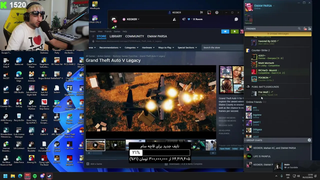Select second video thumbnail in media strip
The image size is (320, 180).
pyautogui.click(x=115, y=145)
